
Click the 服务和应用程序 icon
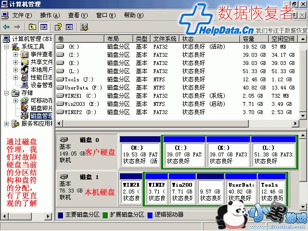pos(15,124)
